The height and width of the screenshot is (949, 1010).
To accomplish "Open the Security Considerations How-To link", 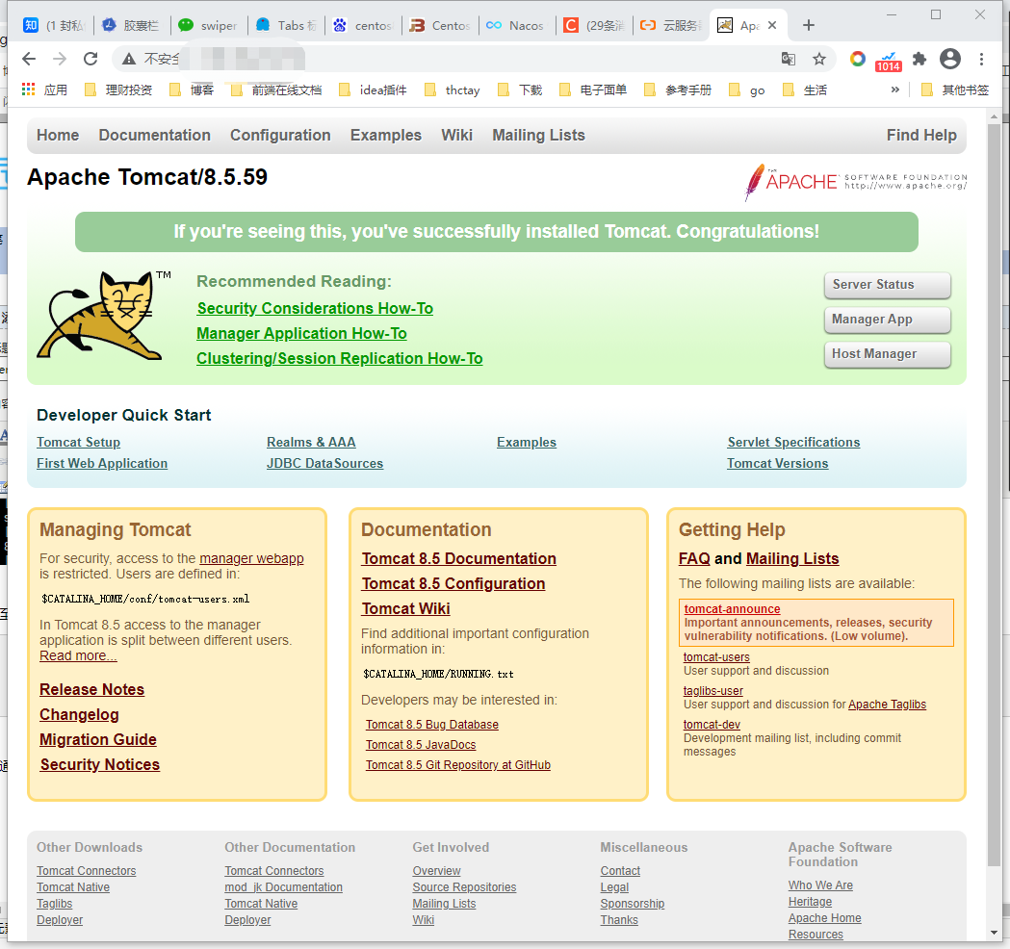I will click(315, 308).
